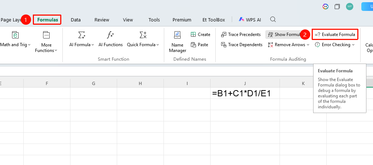The image size is (373, 165).
Task: Select column J header
Action: coord(245,83)
